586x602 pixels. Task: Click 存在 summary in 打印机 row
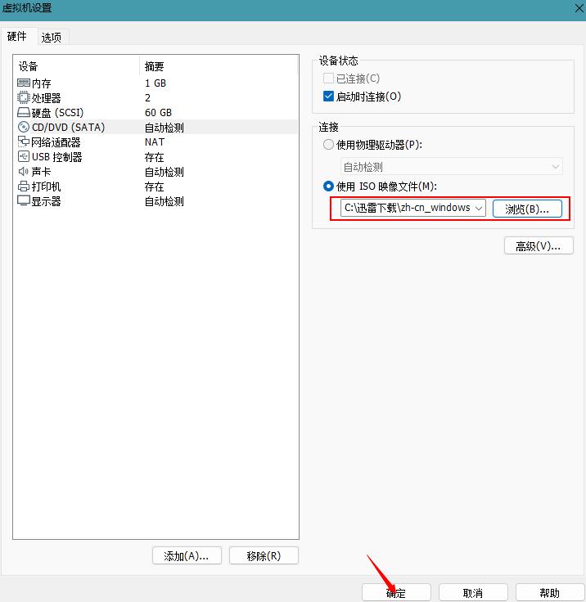pos(154,186)
